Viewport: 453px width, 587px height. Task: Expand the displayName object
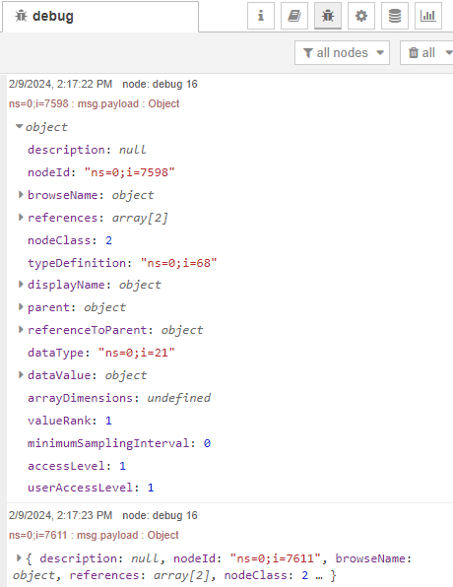(21, 285)
